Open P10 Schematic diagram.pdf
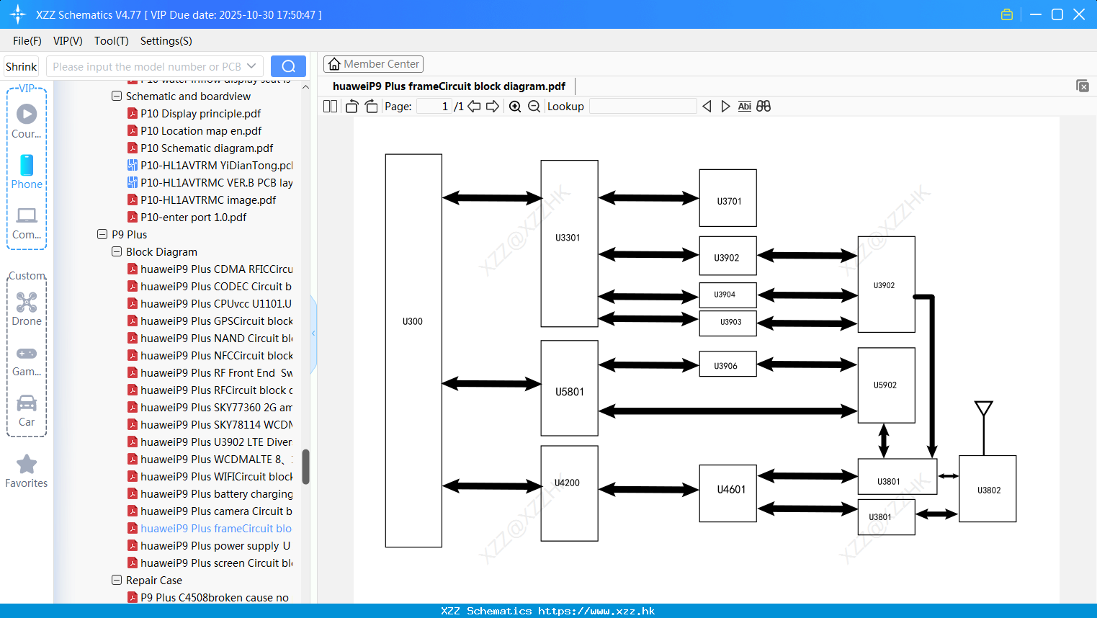The image size is (1097, 618). tap(207, 148)
